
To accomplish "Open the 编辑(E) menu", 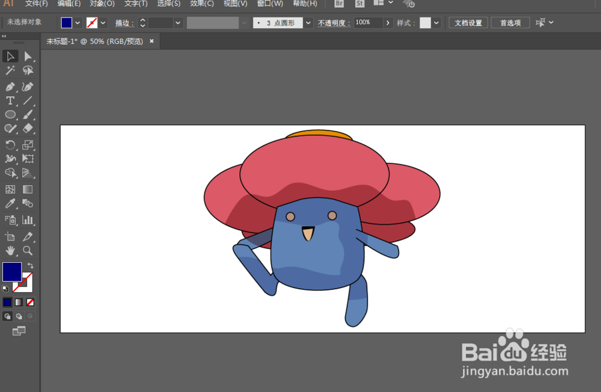I will [x=69, y=4].
